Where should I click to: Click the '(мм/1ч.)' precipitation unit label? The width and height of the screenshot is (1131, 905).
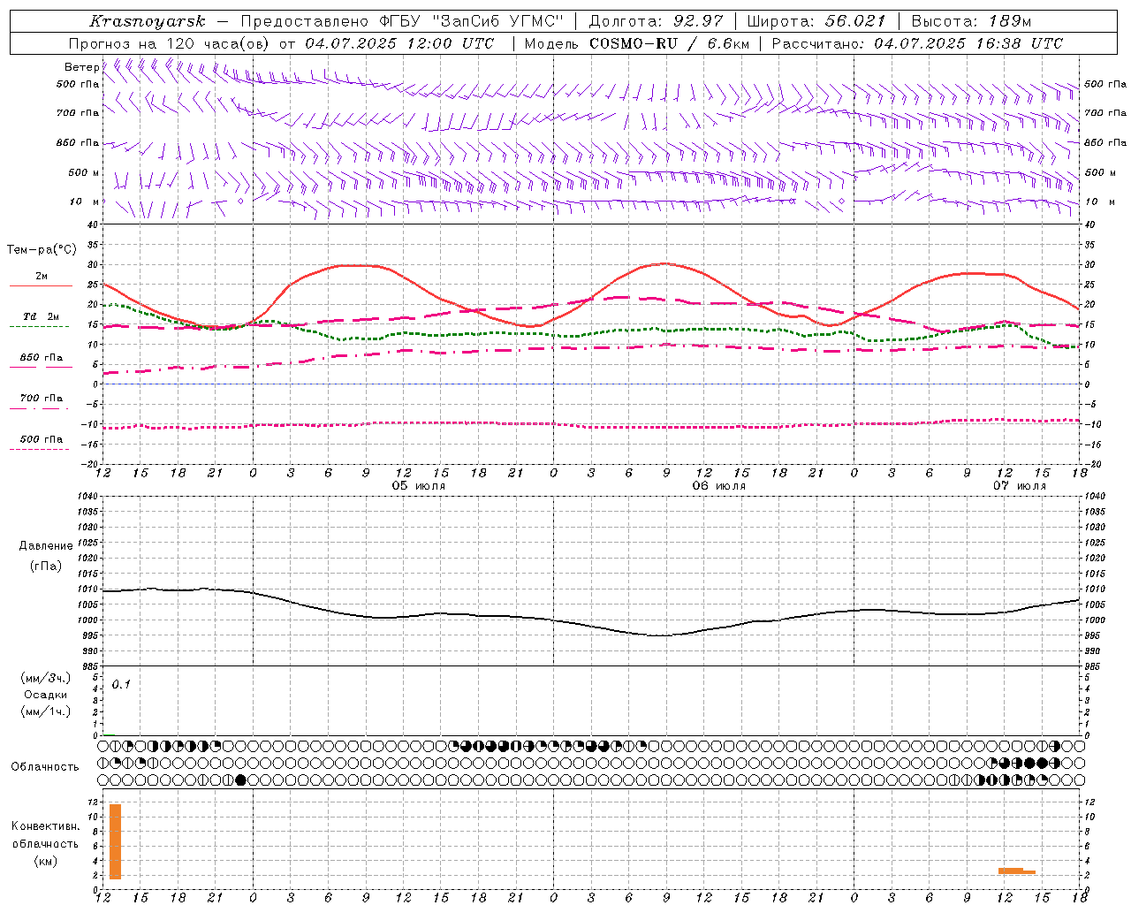pos(46,711)
